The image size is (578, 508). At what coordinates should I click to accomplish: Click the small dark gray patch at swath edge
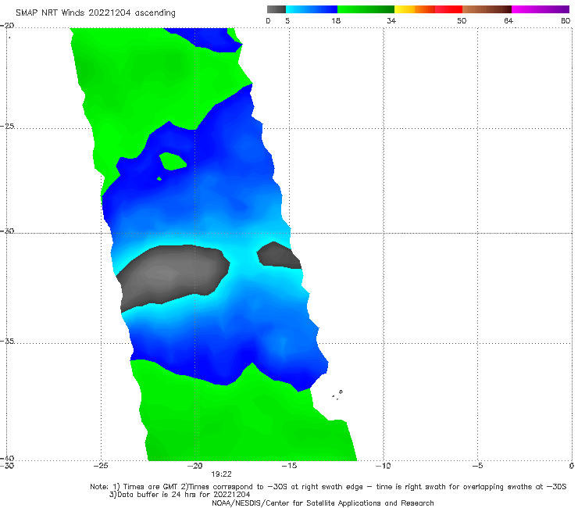click(x=279, y=256)
